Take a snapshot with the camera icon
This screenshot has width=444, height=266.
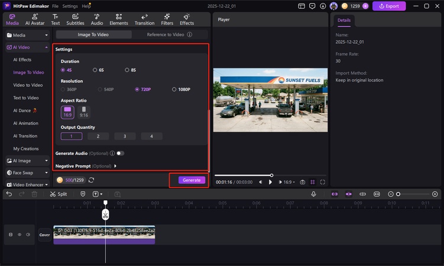click(303, 182)
